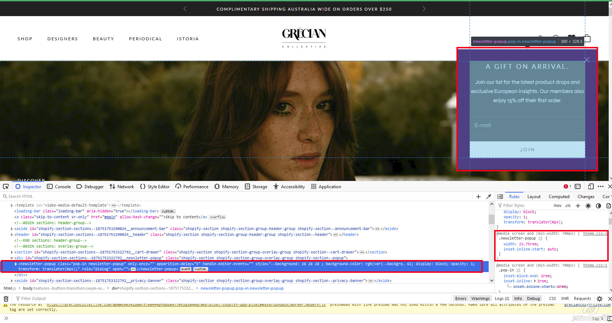Clear the web console output
The width and height of the screenshot is (612, 323).
(x=6, y=299)
